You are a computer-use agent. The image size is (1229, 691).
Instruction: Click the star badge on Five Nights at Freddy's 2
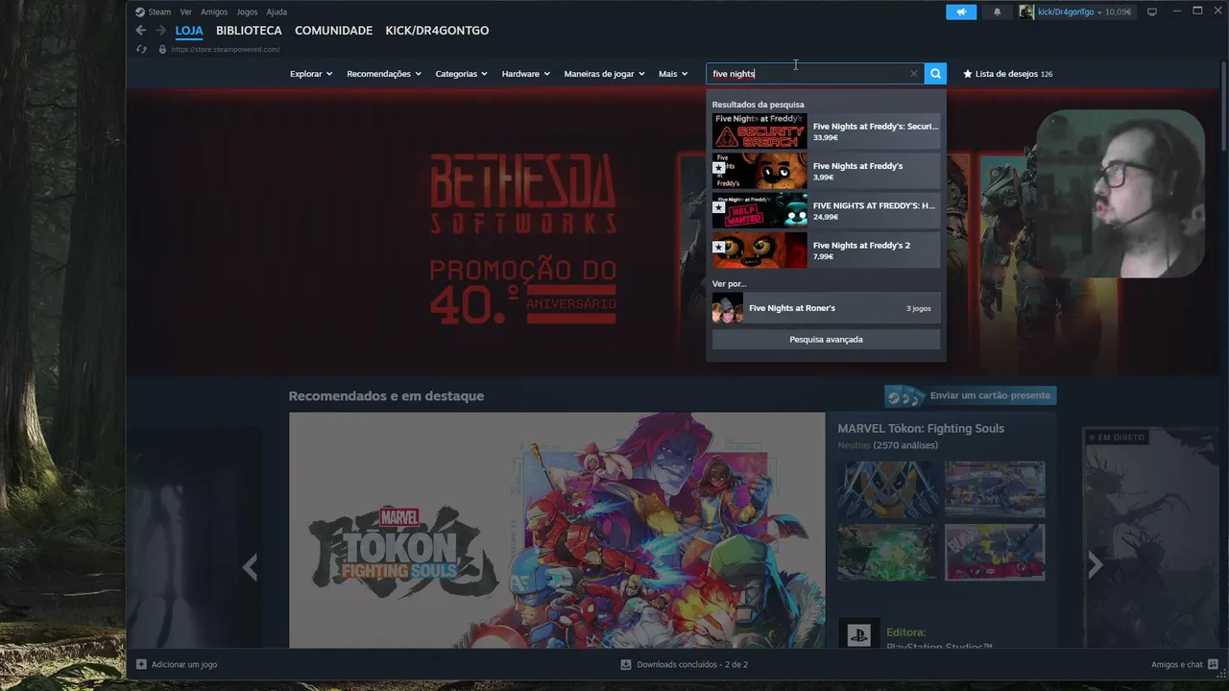coord(718,247)
